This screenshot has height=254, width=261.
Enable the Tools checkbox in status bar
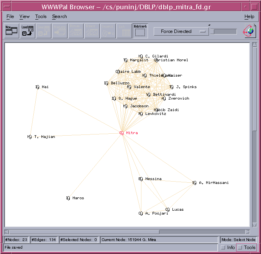[240, 247]
